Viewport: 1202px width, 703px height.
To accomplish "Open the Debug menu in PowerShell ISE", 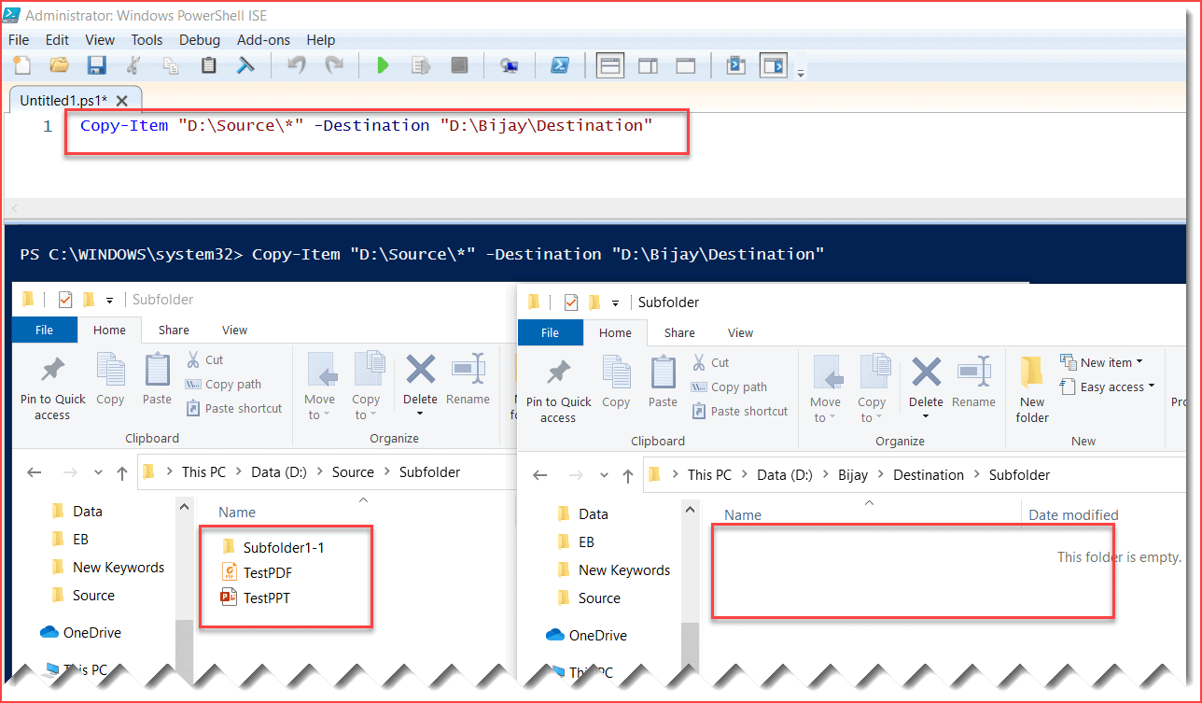I will point(200,40).
